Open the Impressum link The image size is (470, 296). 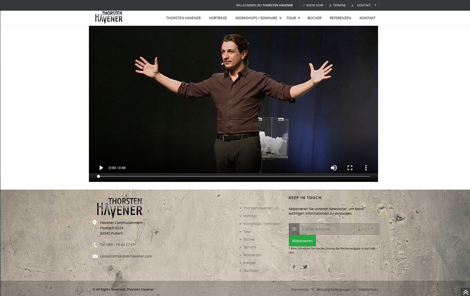click(300, 289)
